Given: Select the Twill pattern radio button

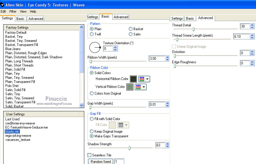Looking at the screenshot, I should click(x=92, y=34).
